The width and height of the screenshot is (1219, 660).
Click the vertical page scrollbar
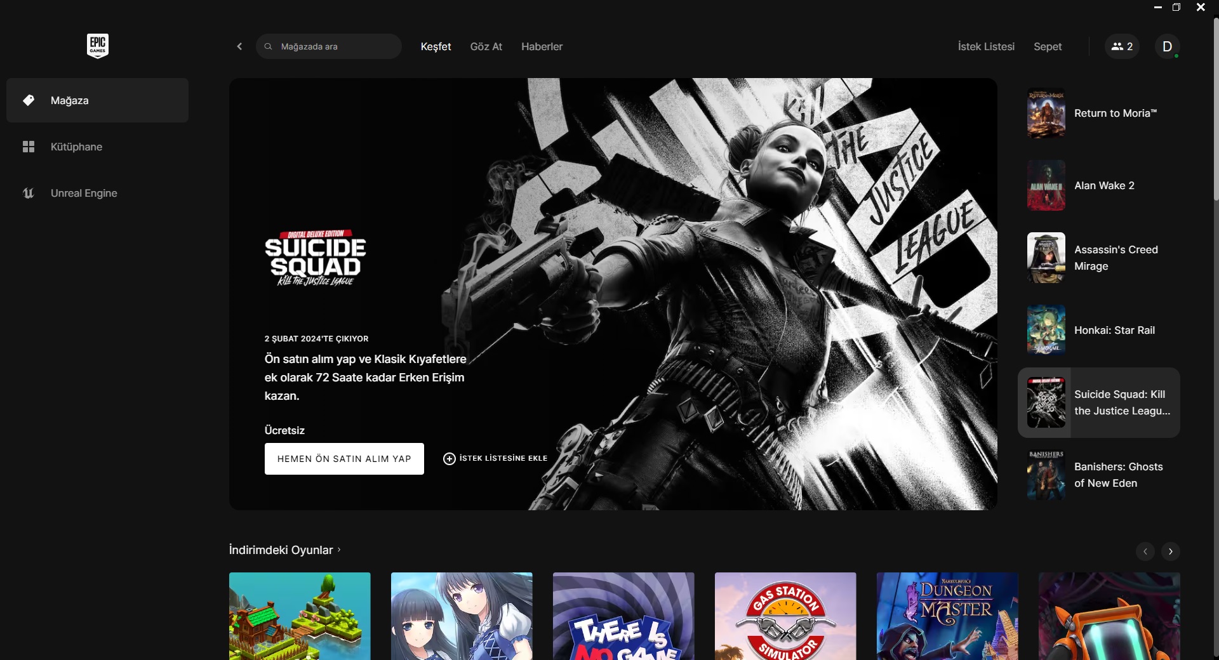pos(1216,108)
